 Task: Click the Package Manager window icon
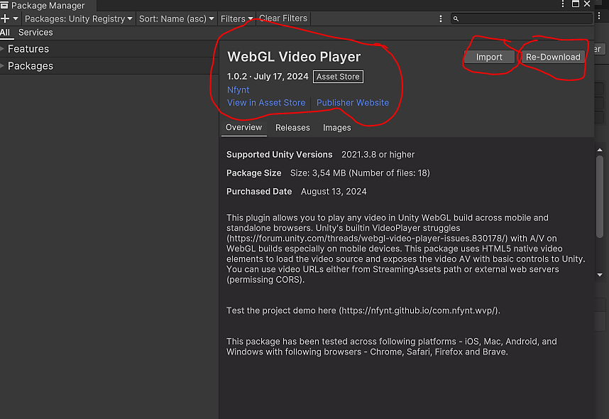[x=4, y=5]
